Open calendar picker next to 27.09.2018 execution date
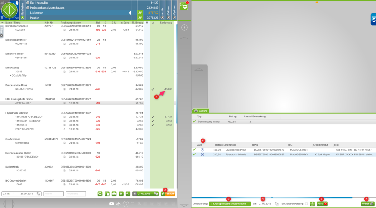Screen dimensions: 376x208 point(277,204)
